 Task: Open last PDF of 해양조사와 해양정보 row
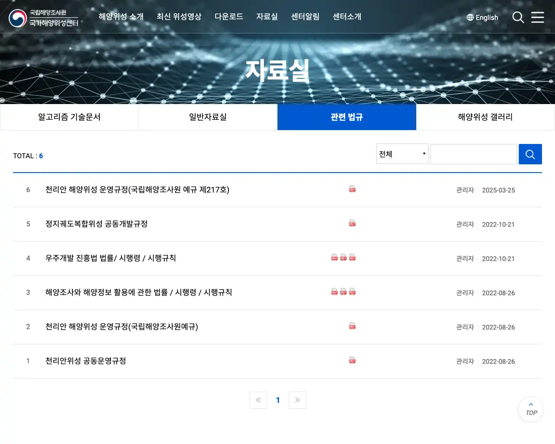[352, 292]
